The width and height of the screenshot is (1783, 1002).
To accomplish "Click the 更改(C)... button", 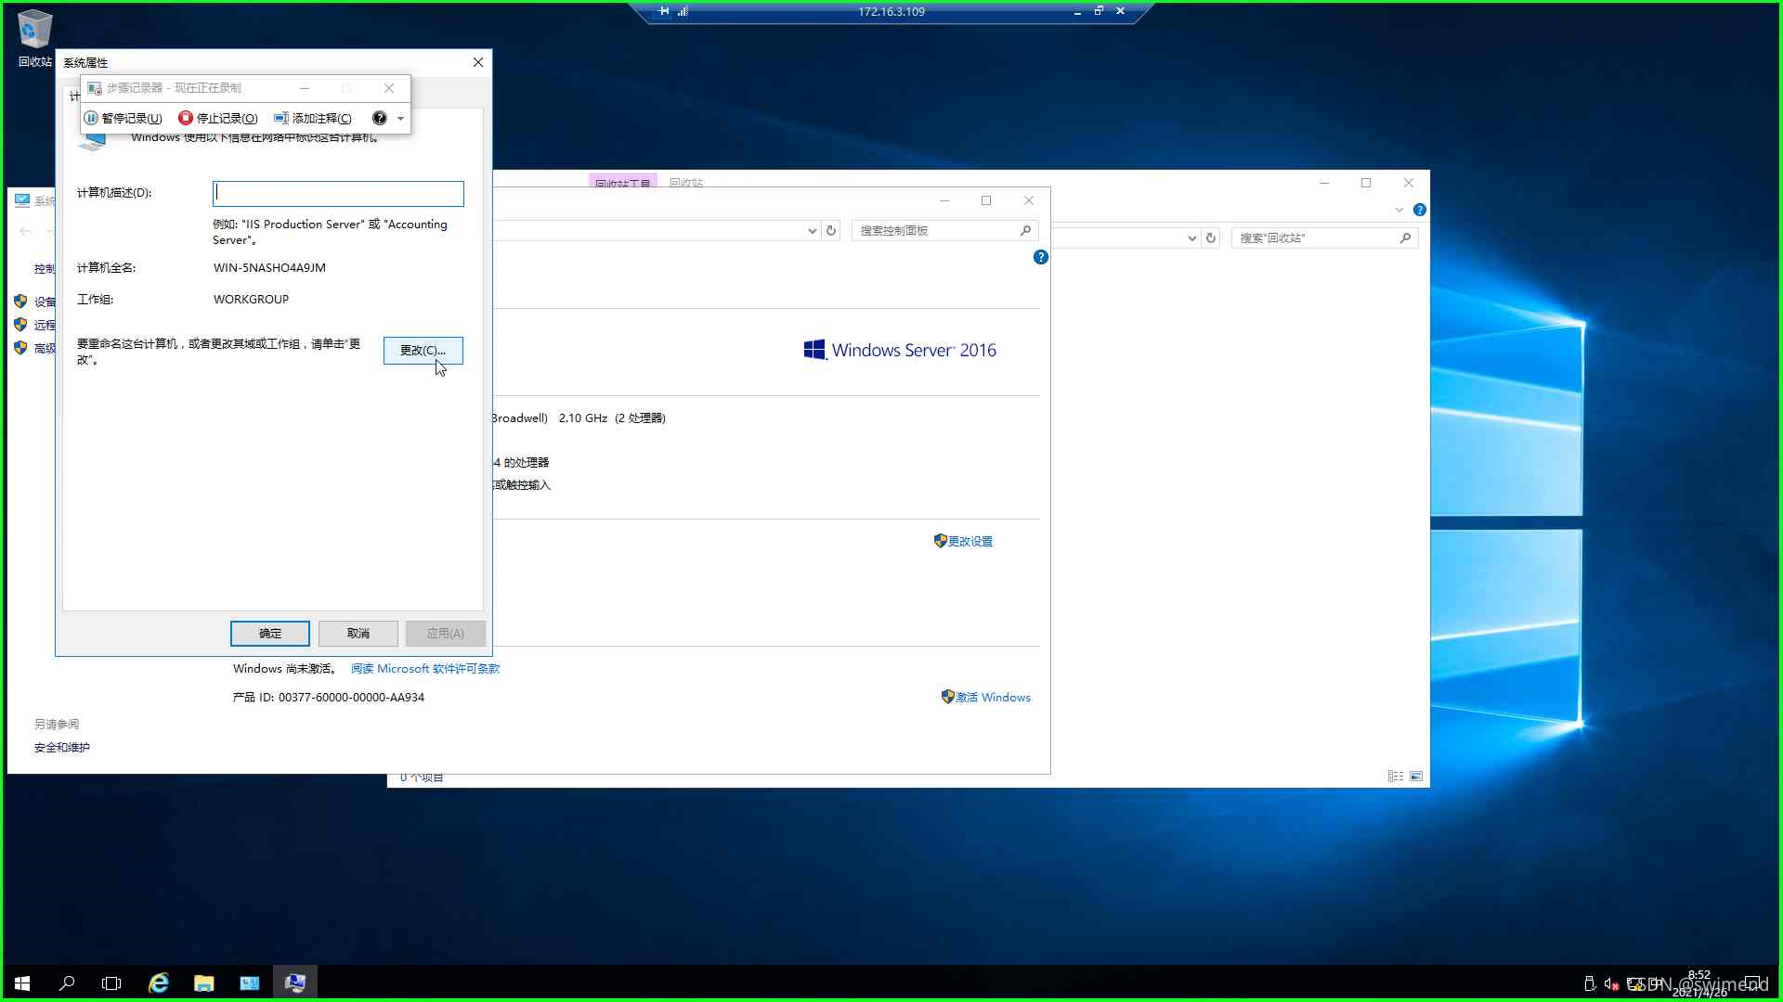I will [423, 350].
